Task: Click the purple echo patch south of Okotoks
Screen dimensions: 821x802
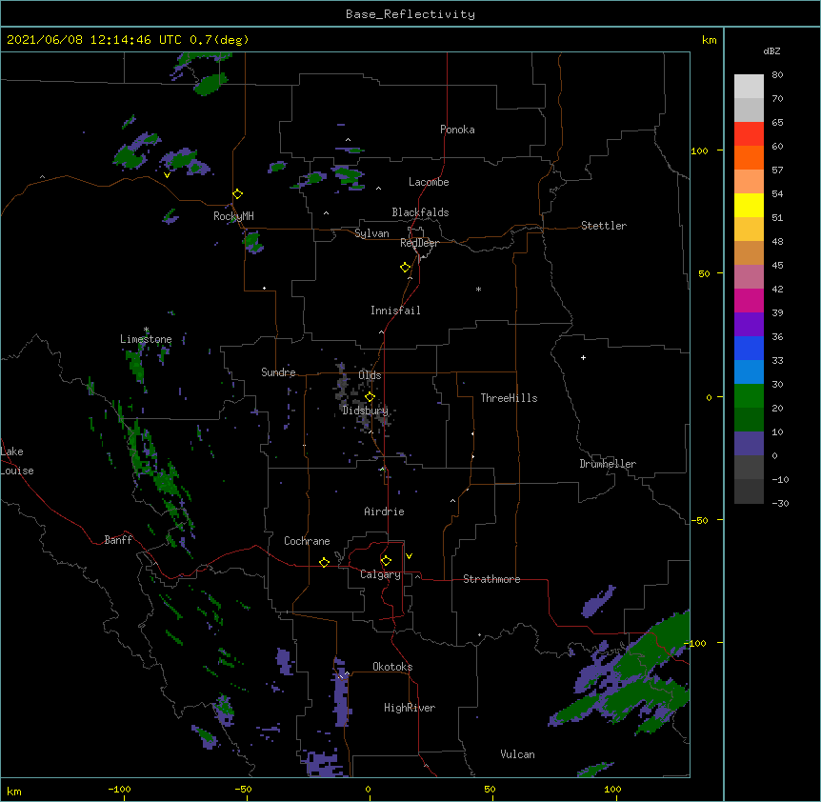Action: pos(341,691)
